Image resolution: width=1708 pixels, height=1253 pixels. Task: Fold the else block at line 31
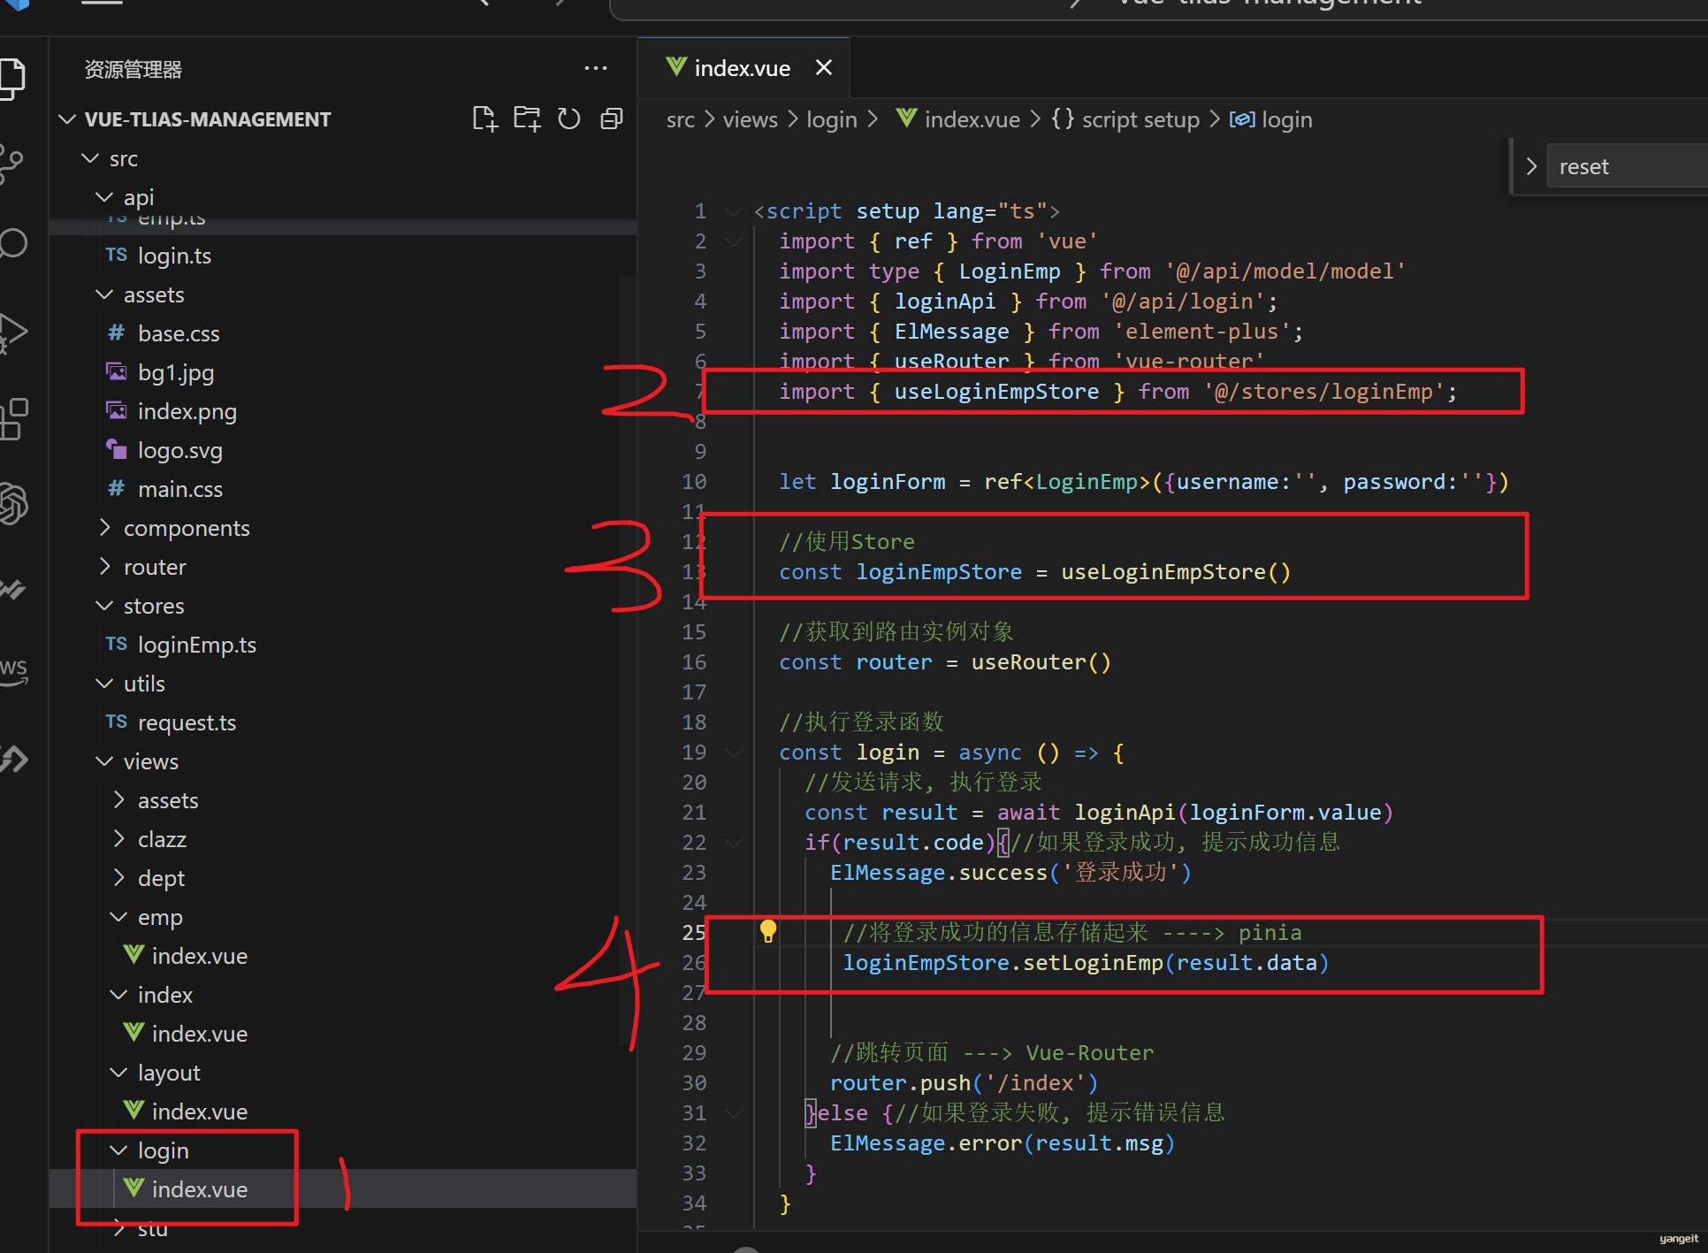733,1113
